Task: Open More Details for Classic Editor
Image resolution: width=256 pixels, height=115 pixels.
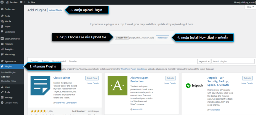Action: click(x=93, y=83)
